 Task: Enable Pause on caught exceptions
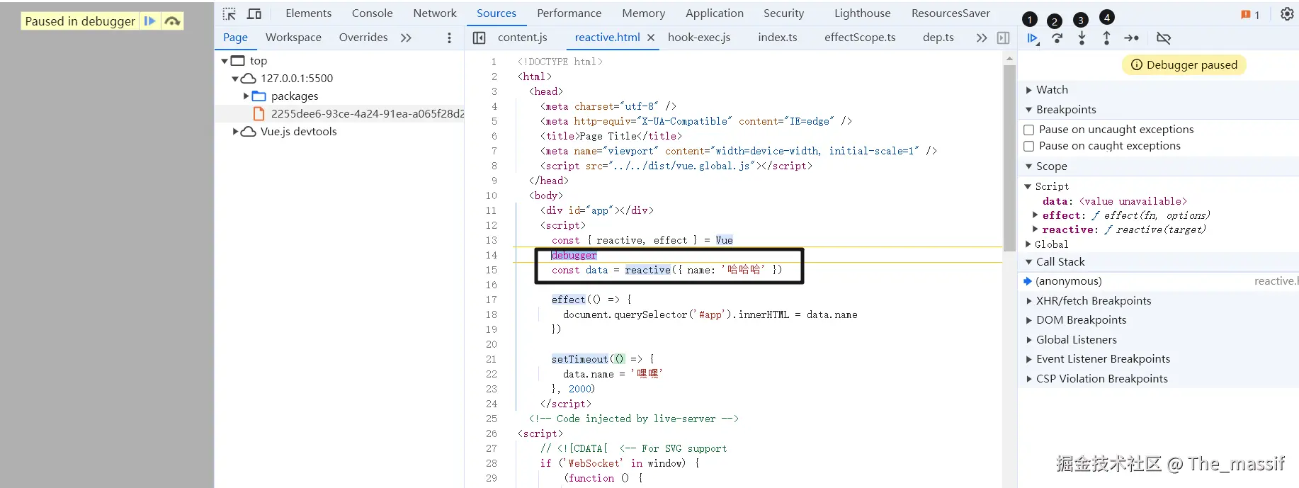point(1029,146)
